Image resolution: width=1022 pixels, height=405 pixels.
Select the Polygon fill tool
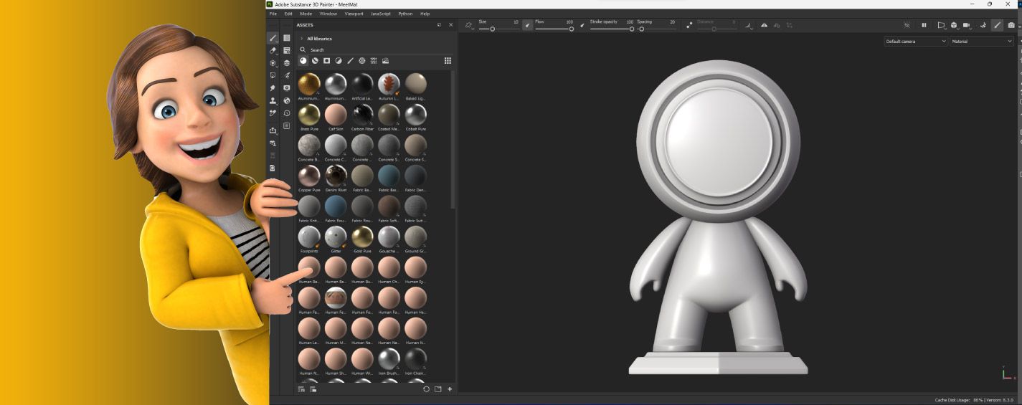[x=273, y=75]
